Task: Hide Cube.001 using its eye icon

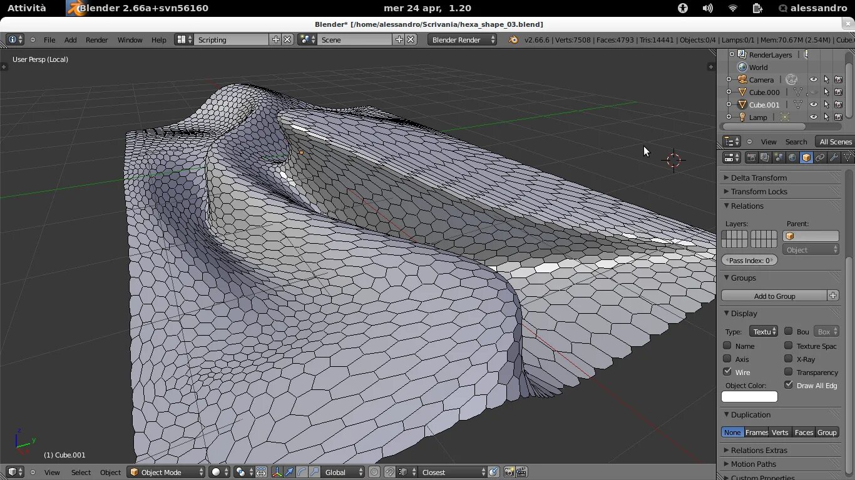Action: (x=813, y=105)
